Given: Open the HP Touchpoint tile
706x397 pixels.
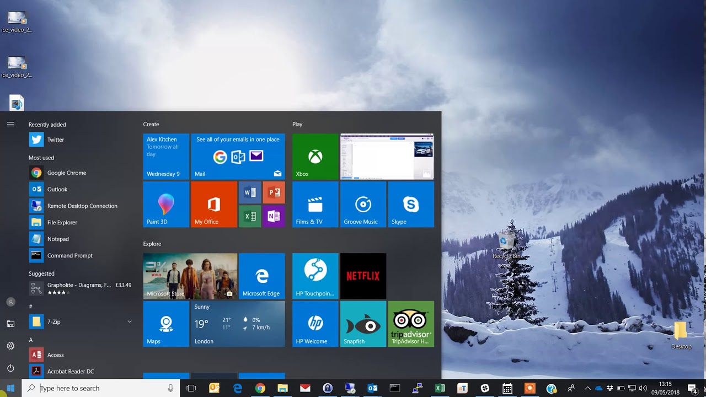Looking at the screenshot, I should [315, 276].
